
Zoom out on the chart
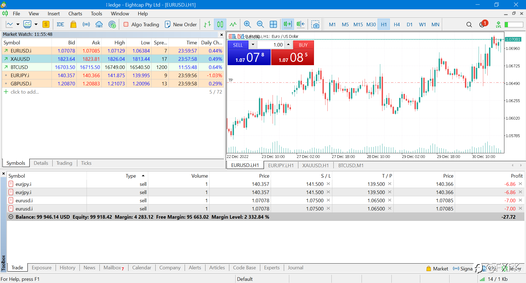(260, 24)
